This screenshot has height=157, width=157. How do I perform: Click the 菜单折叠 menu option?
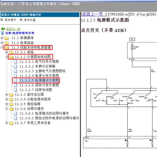click(30, 20)
